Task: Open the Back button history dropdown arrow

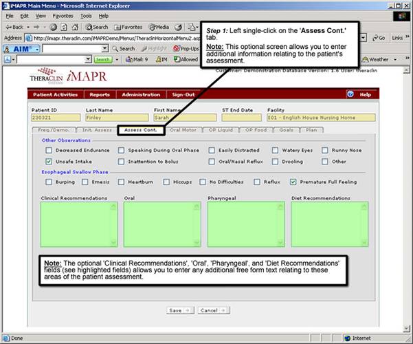Action: [x=28, y=27]
